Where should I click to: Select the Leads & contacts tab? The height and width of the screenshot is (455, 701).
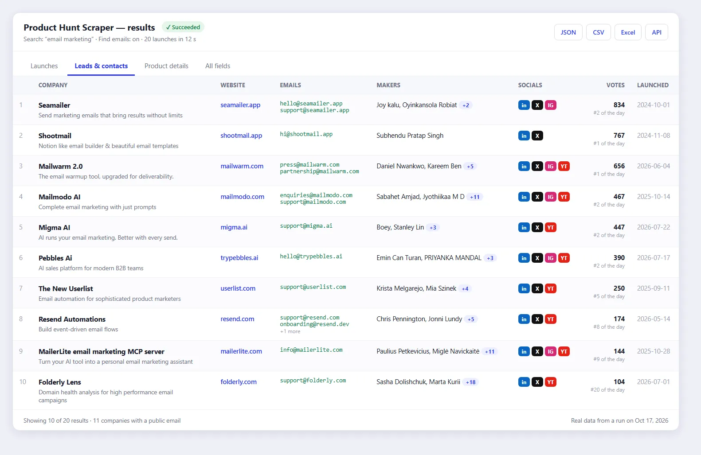(101, 66)
